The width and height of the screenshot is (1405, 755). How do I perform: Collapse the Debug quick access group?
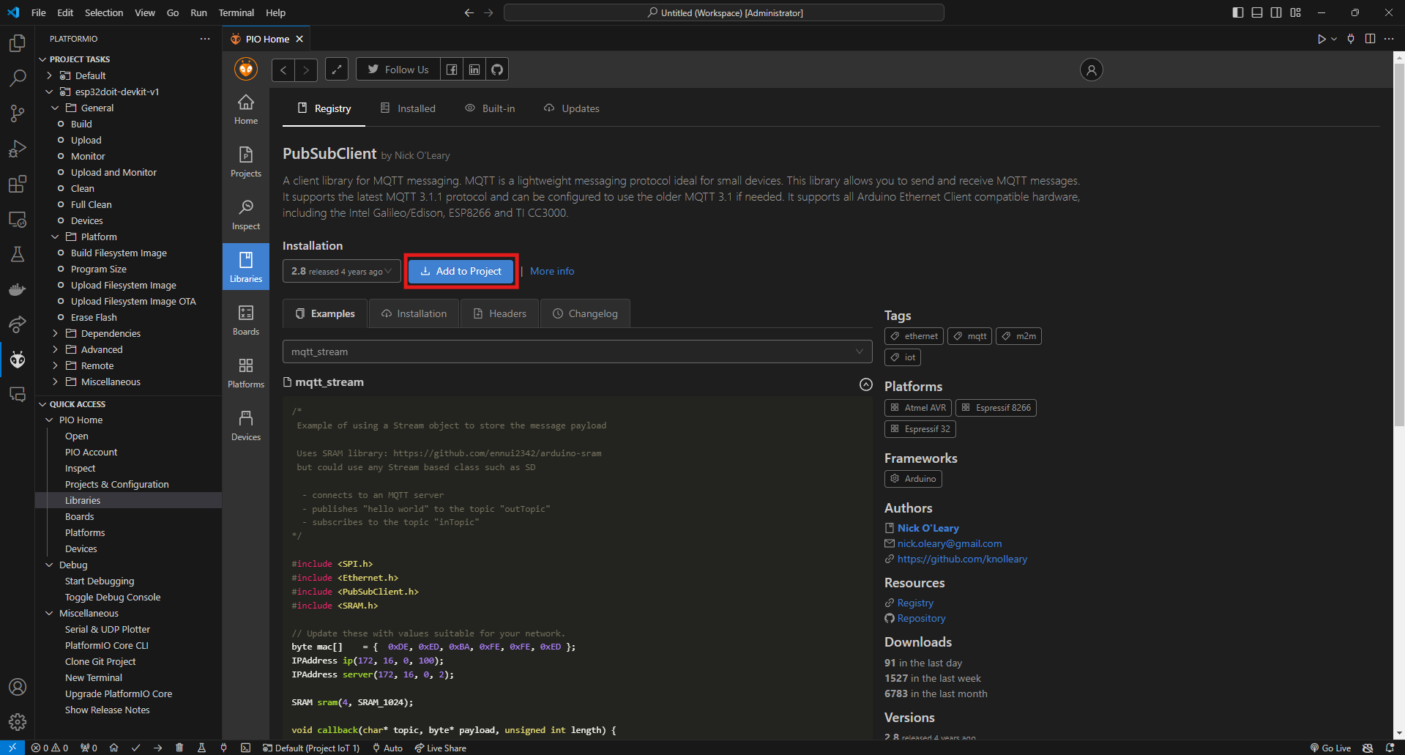(49, 565)
